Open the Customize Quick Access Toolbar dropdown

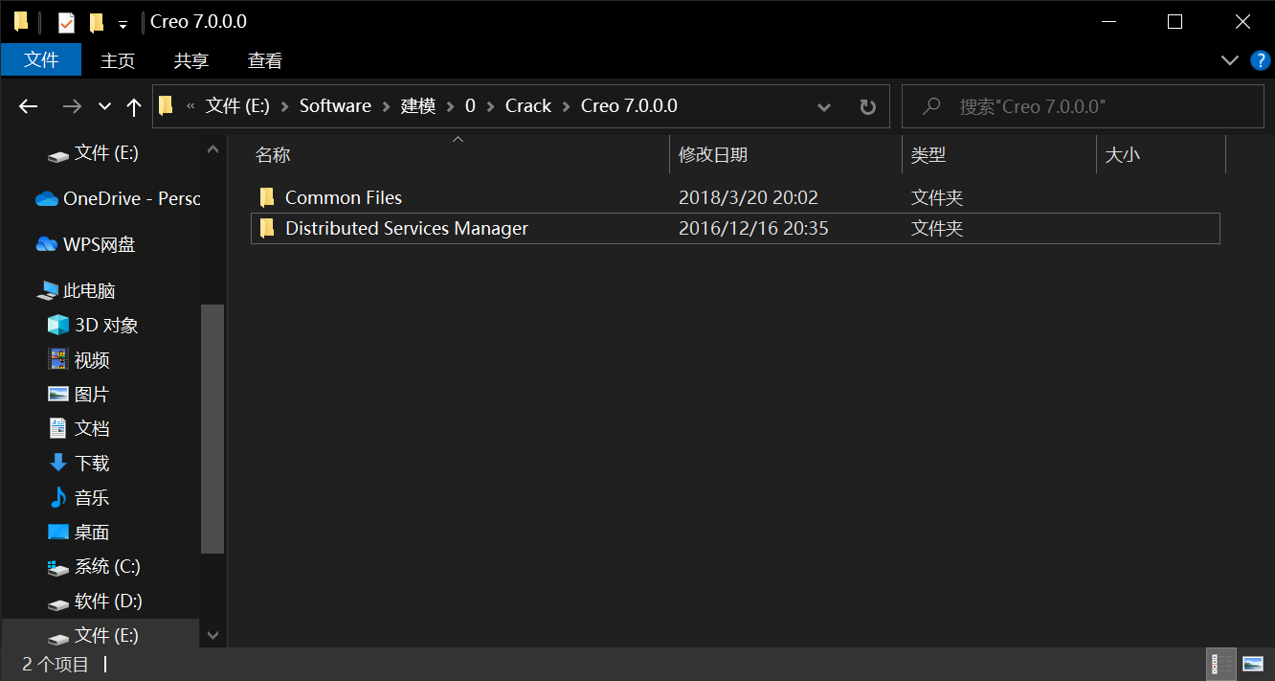pos(123,24)
